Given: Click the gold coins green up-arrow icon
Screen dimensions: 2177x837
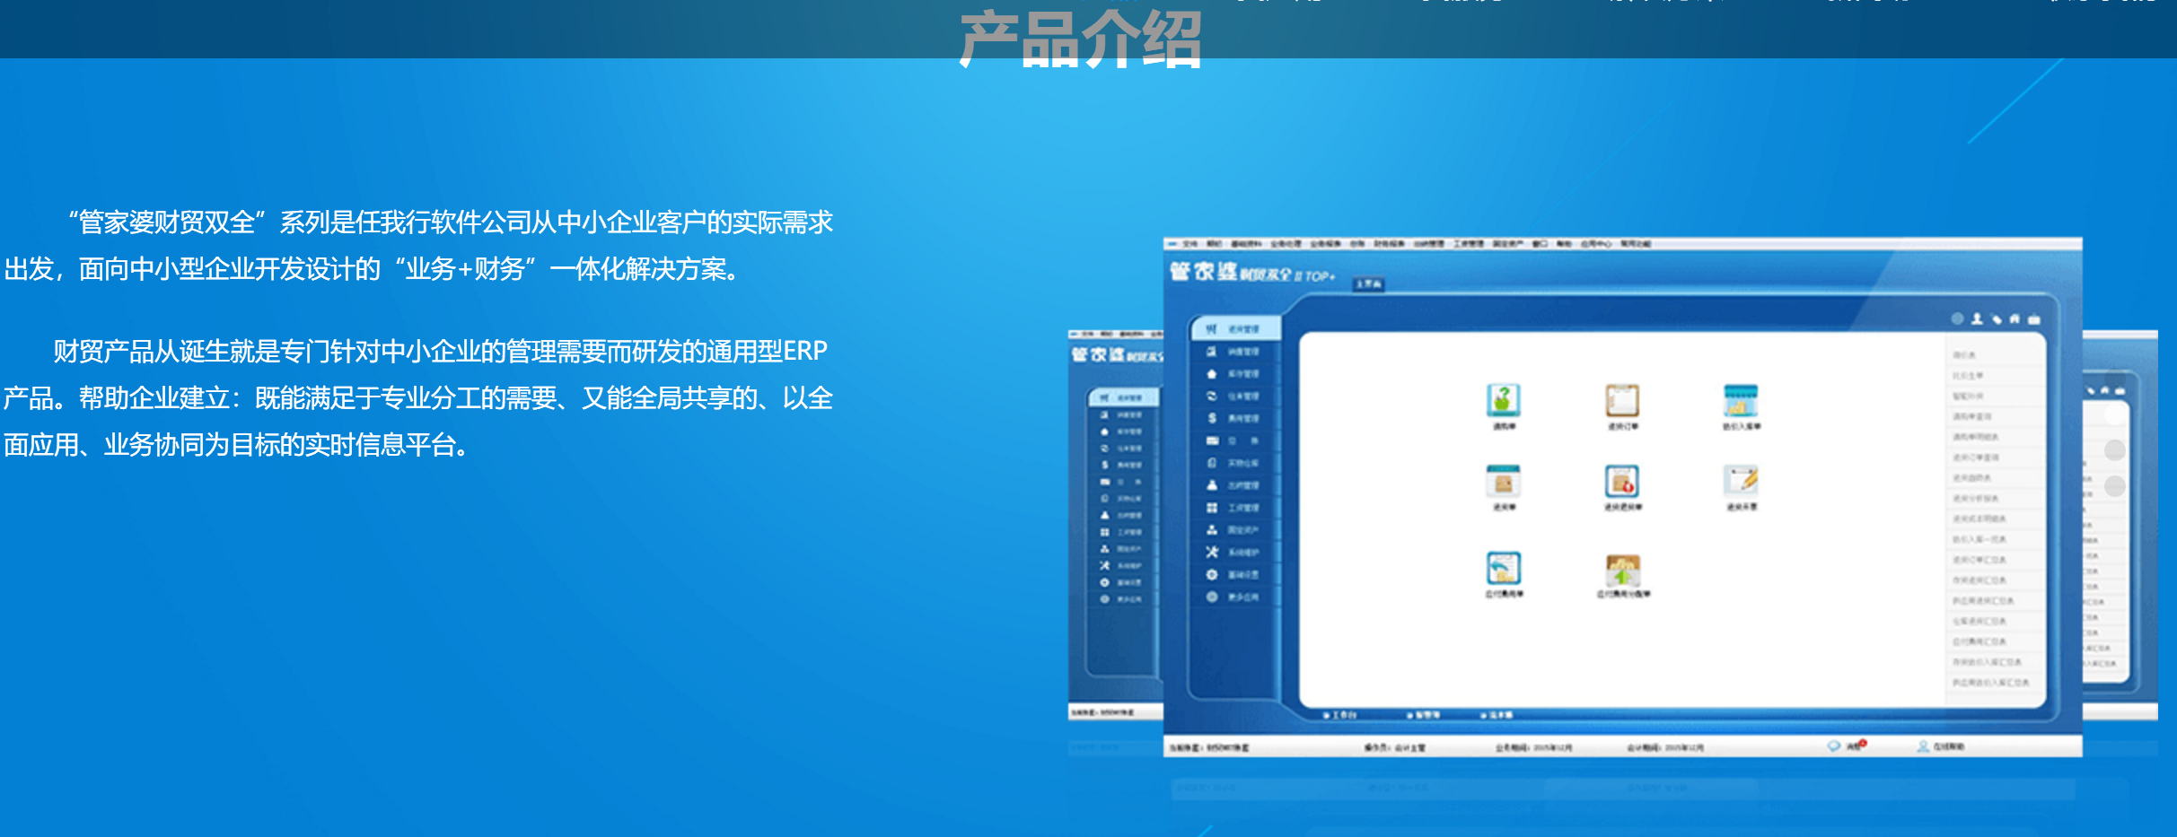Looking at the screenshot, I should tap(1622, 570).
